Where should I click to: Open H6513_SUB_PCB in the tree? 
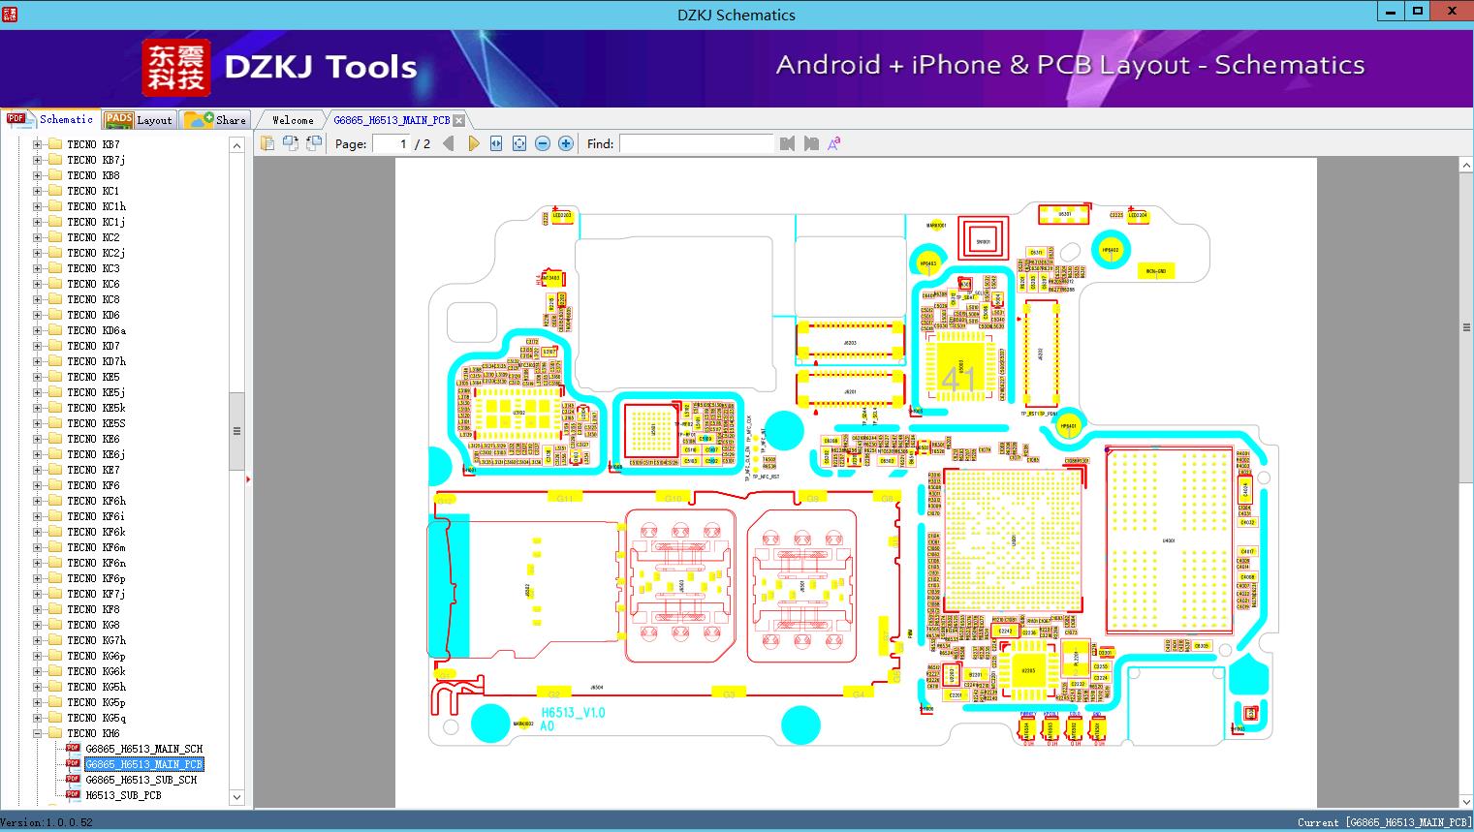pos(123,795)
